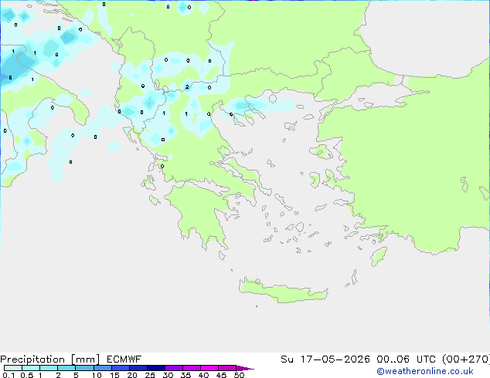The image size is (490, 378).
Task: Select the 2–5 mm legend color swatch
Action: (x=66, y=368)
